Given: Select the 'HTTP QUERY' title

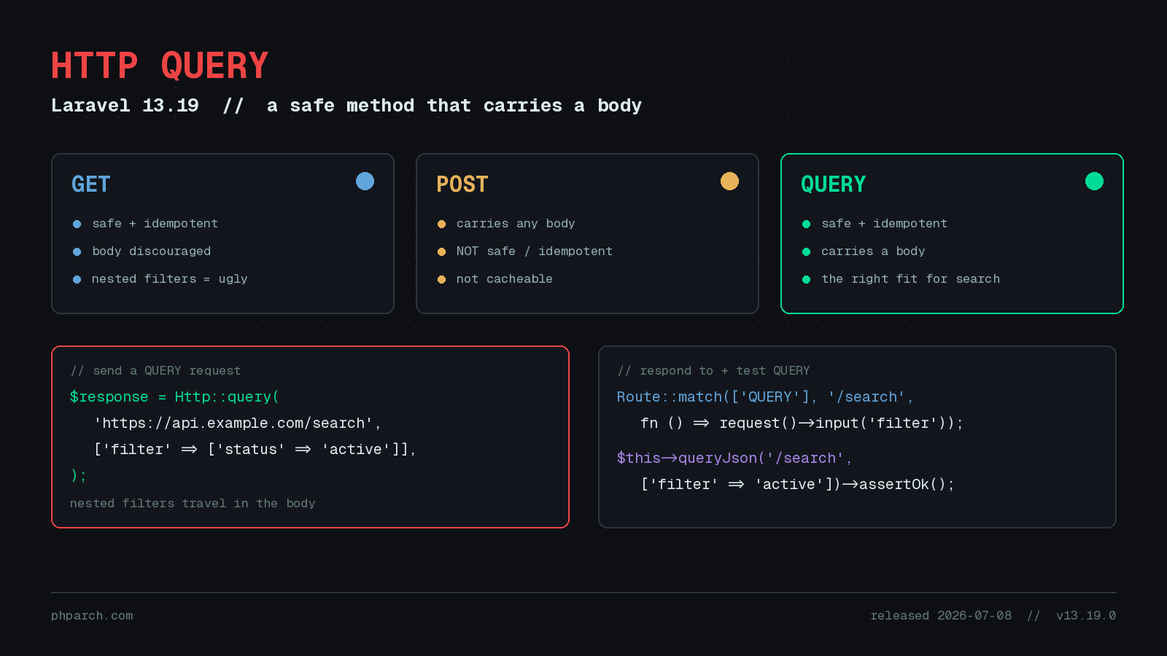Looking at the screenshot, I should click(x=160, y=66).
